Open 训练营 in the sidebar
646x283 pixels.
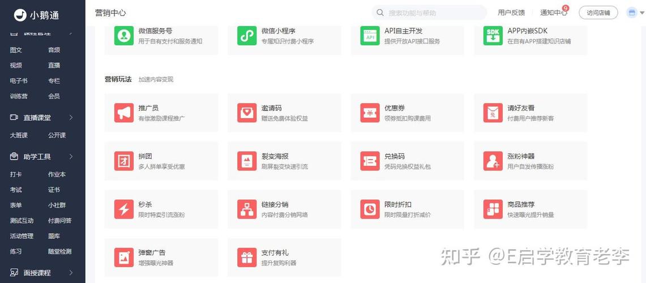[19, 96]
